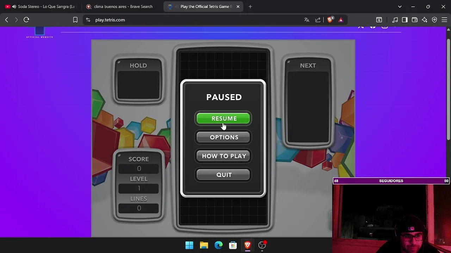
Task: Open the Brave hamburger main menu
Action: coord(444,20)
